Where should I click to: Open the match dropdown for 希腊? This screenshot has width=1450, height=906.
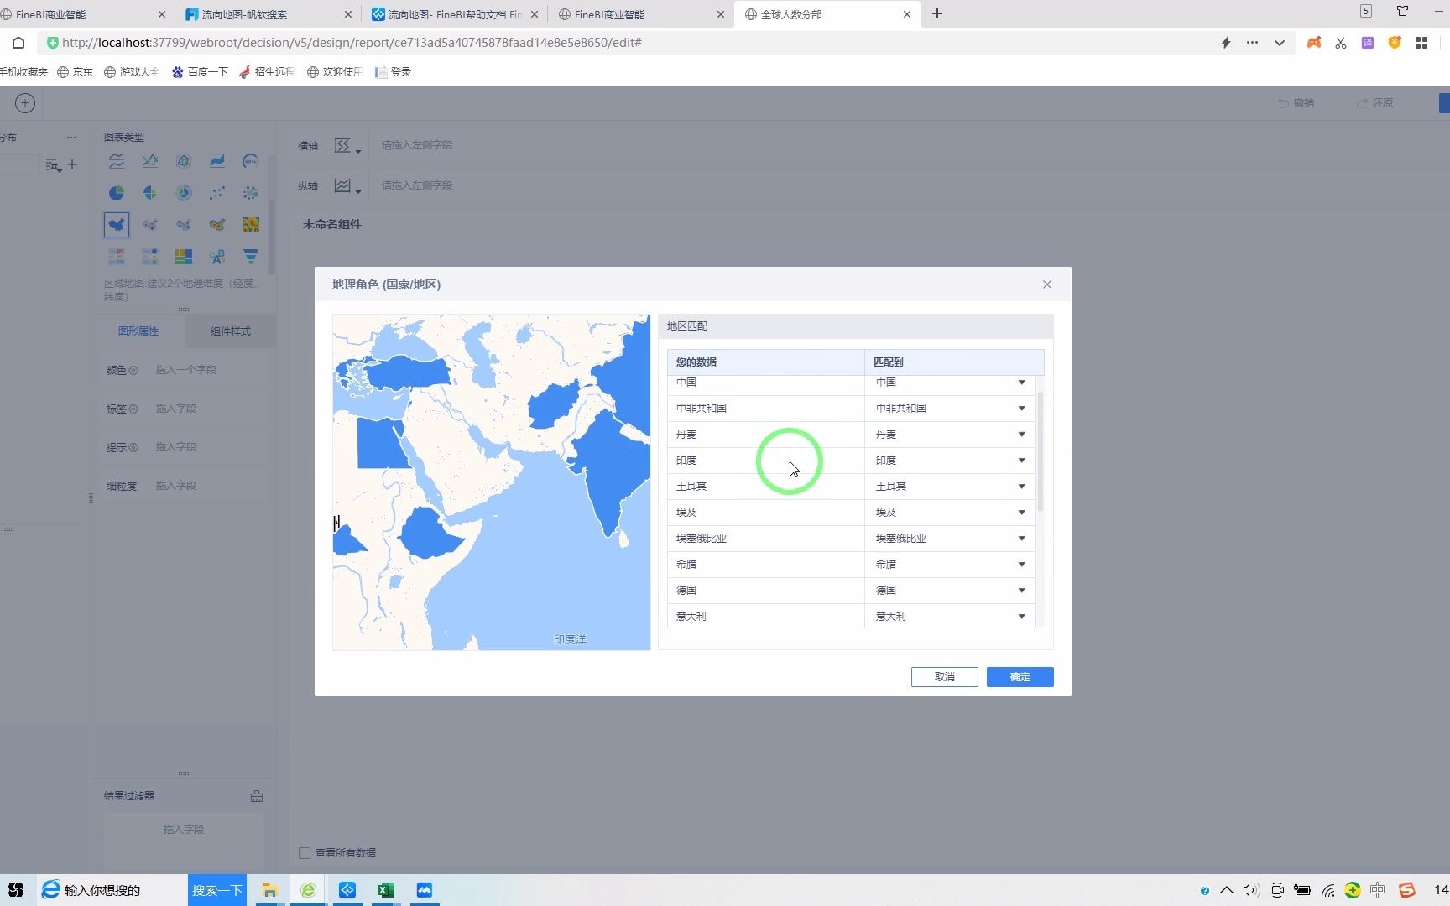point(1021,565)
